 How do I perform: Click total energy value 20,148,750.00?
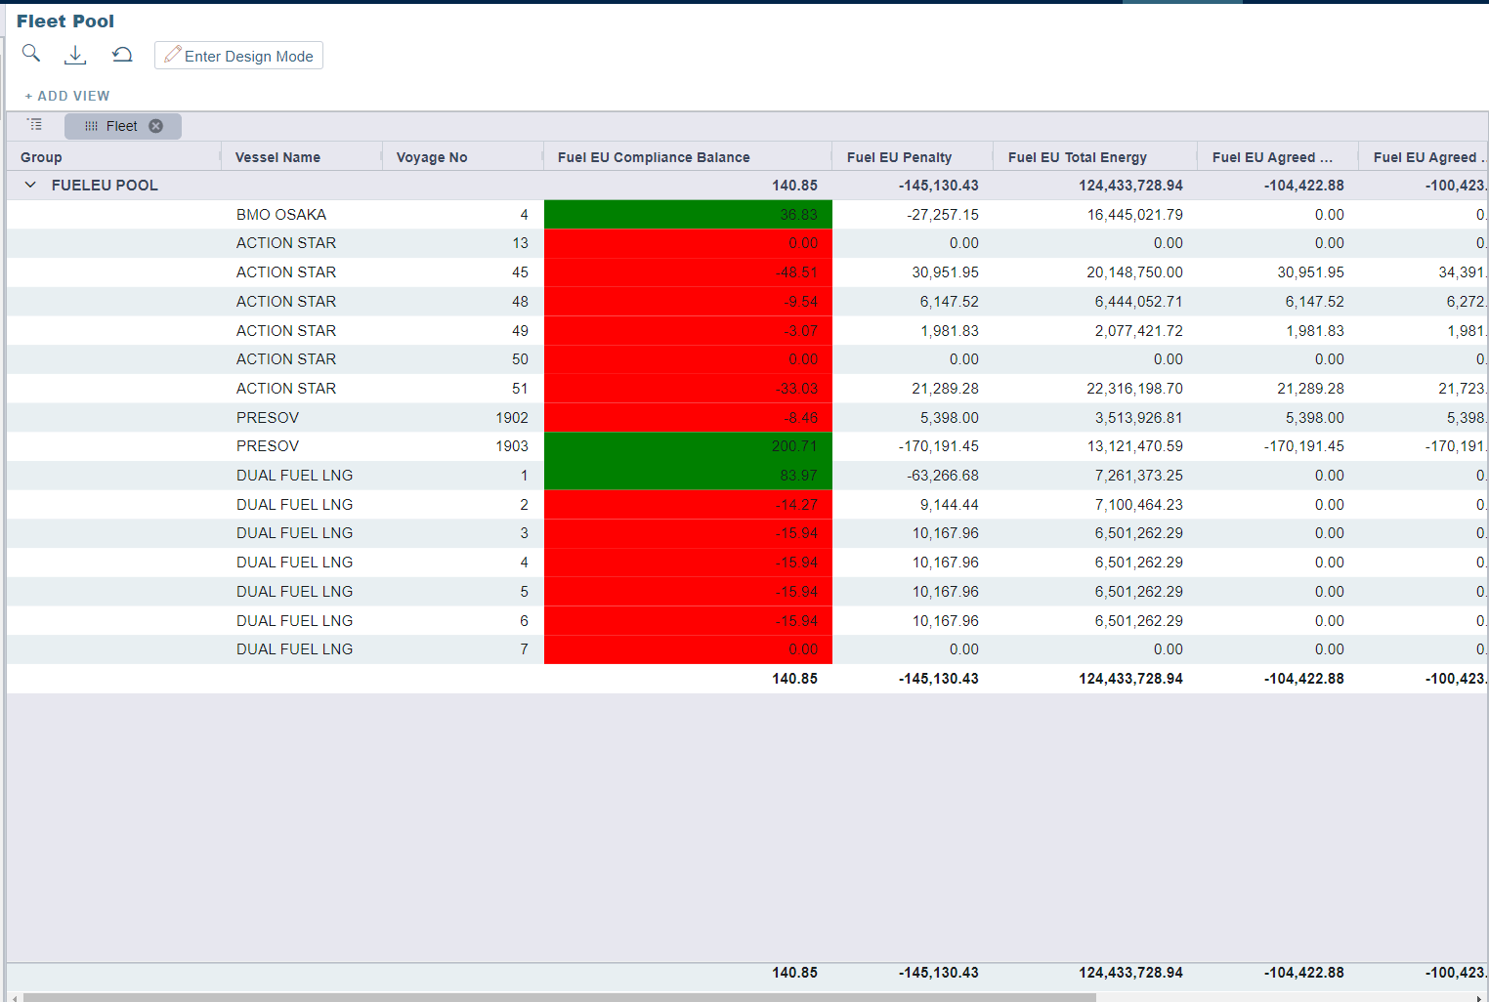pos(1135,272)
